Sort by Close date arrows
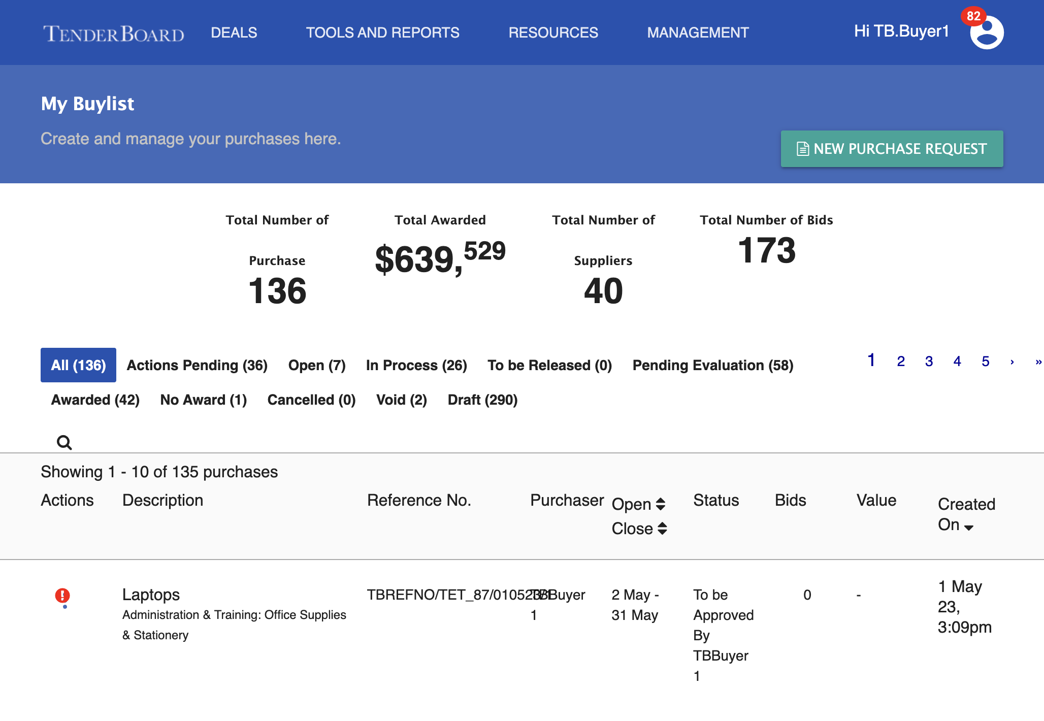Viewport: 1044px width, 721px height. tap(662, 529)
